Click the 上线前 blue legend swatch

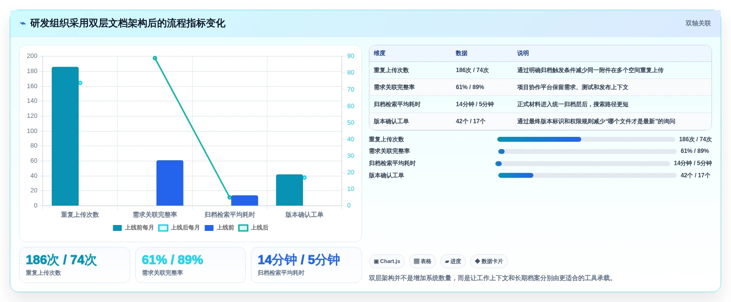209,228
